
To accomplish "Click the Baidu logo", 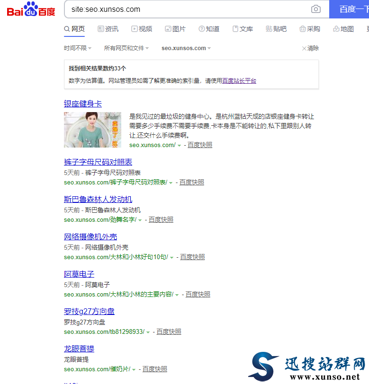I will [x=31, y=9].
